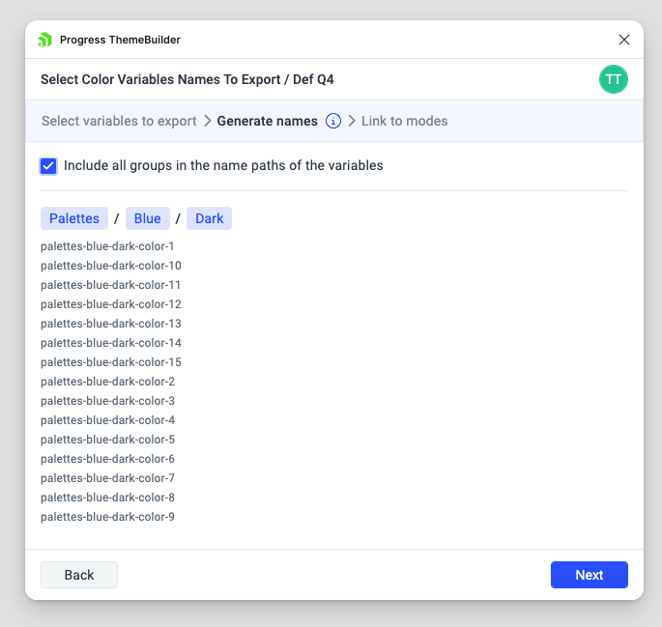The image size is (662, 627).
Task: Click chevron after Select variables to export
Action: click(x=207, y=121)
